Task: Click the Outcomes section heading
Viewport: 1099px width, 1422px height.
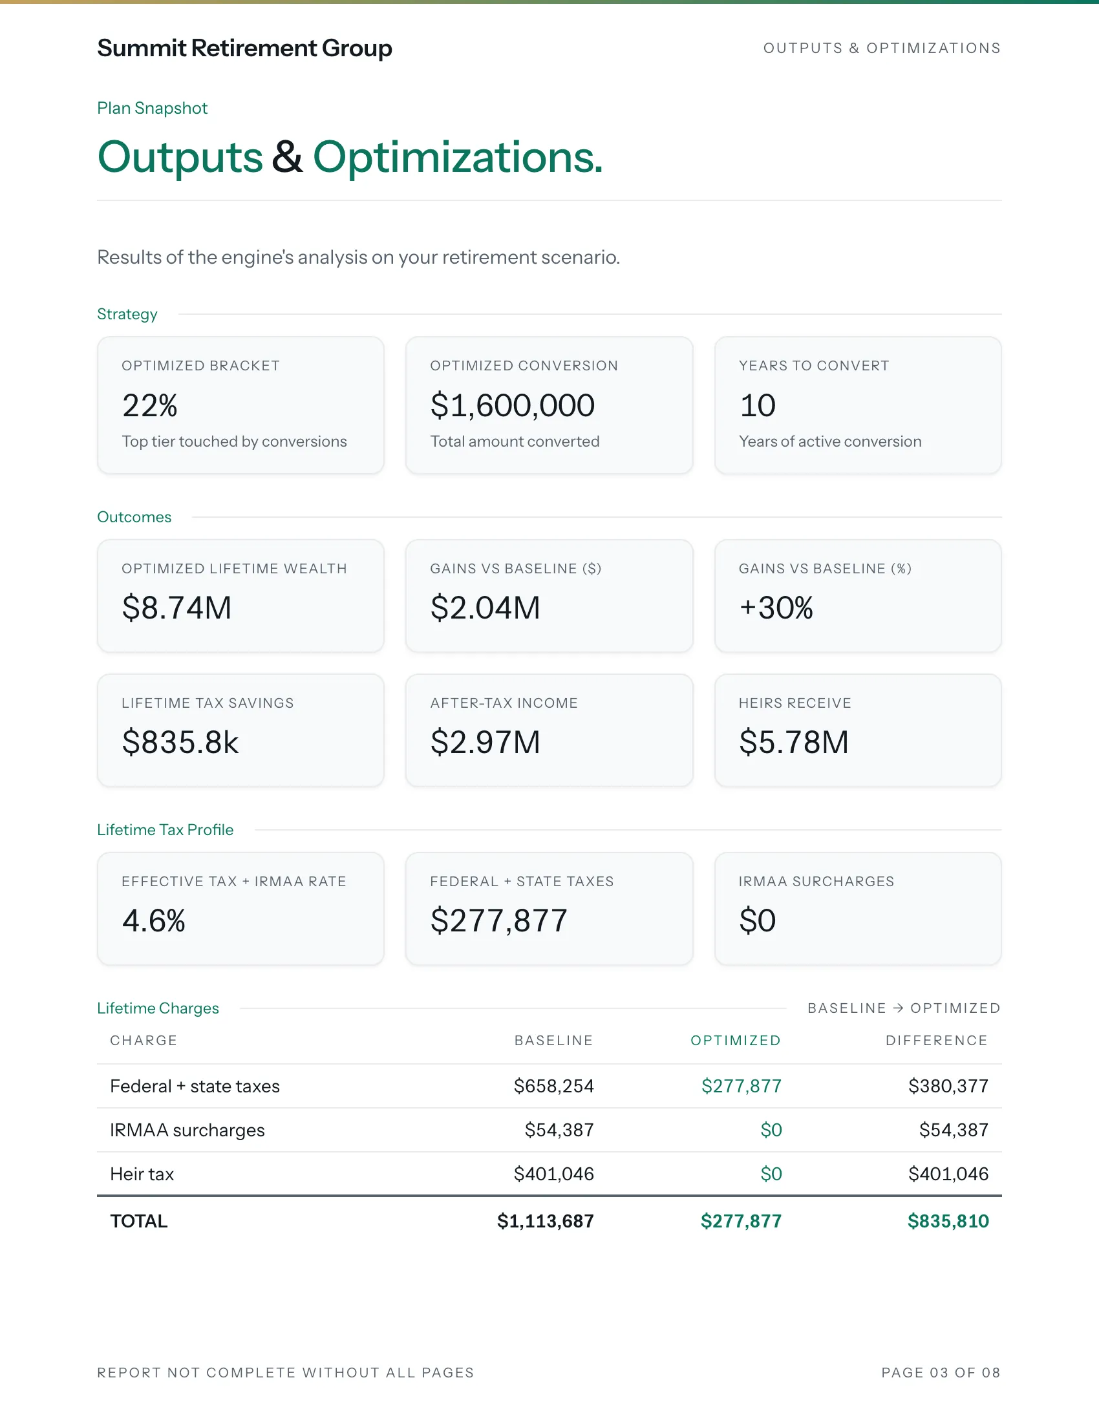Action: [x=134, y=517]
